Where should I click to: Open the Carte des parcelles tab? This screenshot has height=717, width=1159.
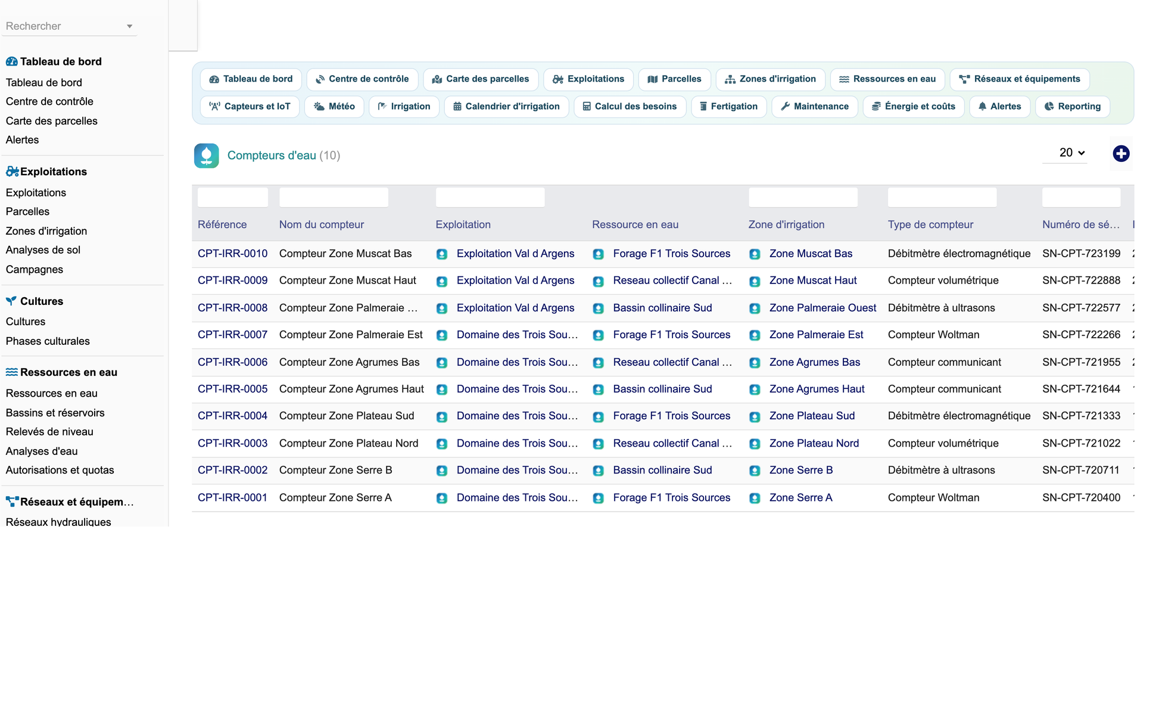[481, 79]
